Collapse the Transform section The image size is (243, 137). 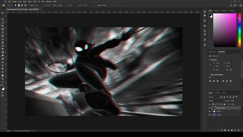tap(209, 60)
